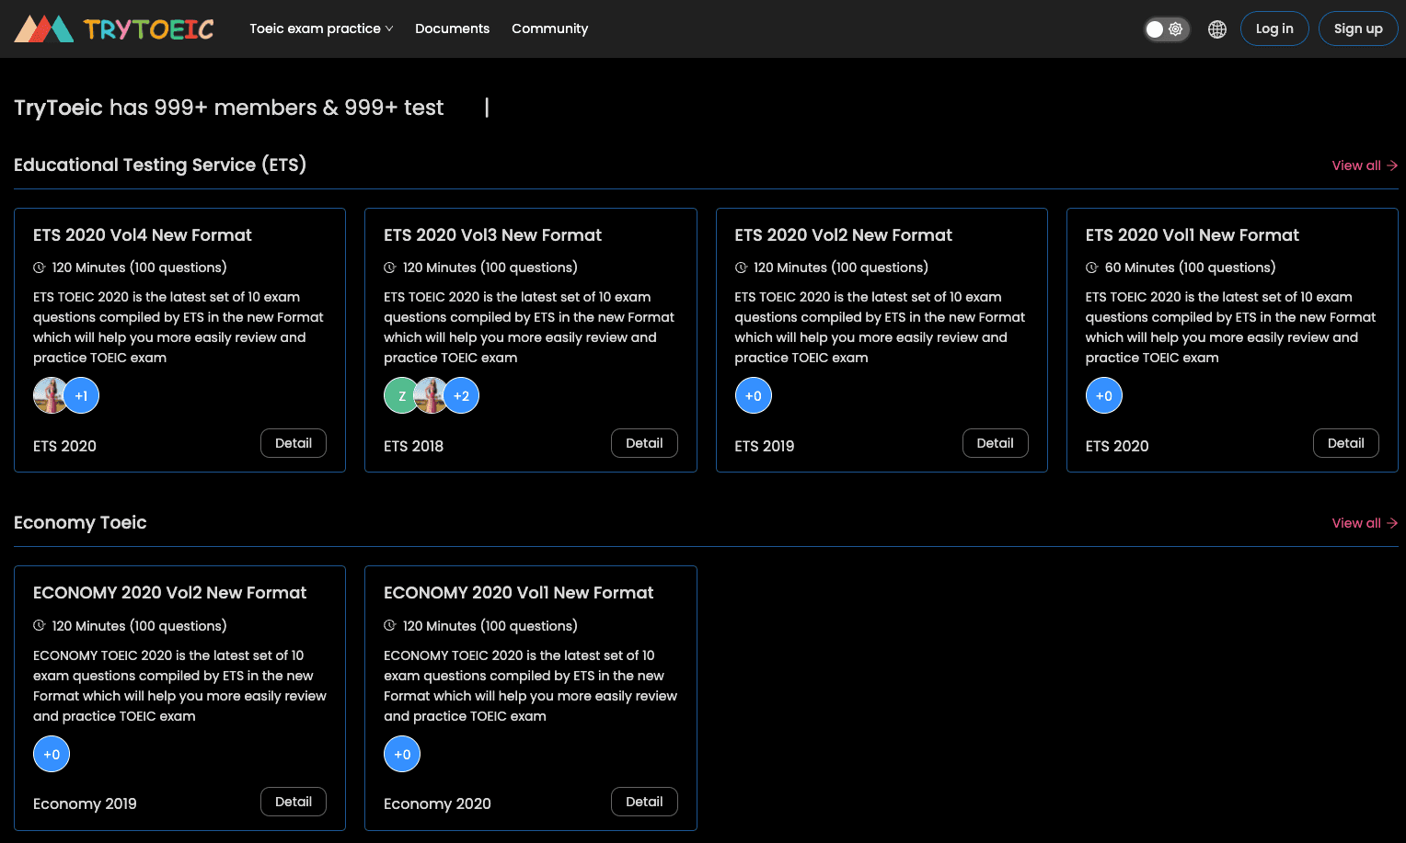The width and height of the screenshot is (1406, 843).
Task: Click the Economy 2020 category label
Action: tap(437, 803)
